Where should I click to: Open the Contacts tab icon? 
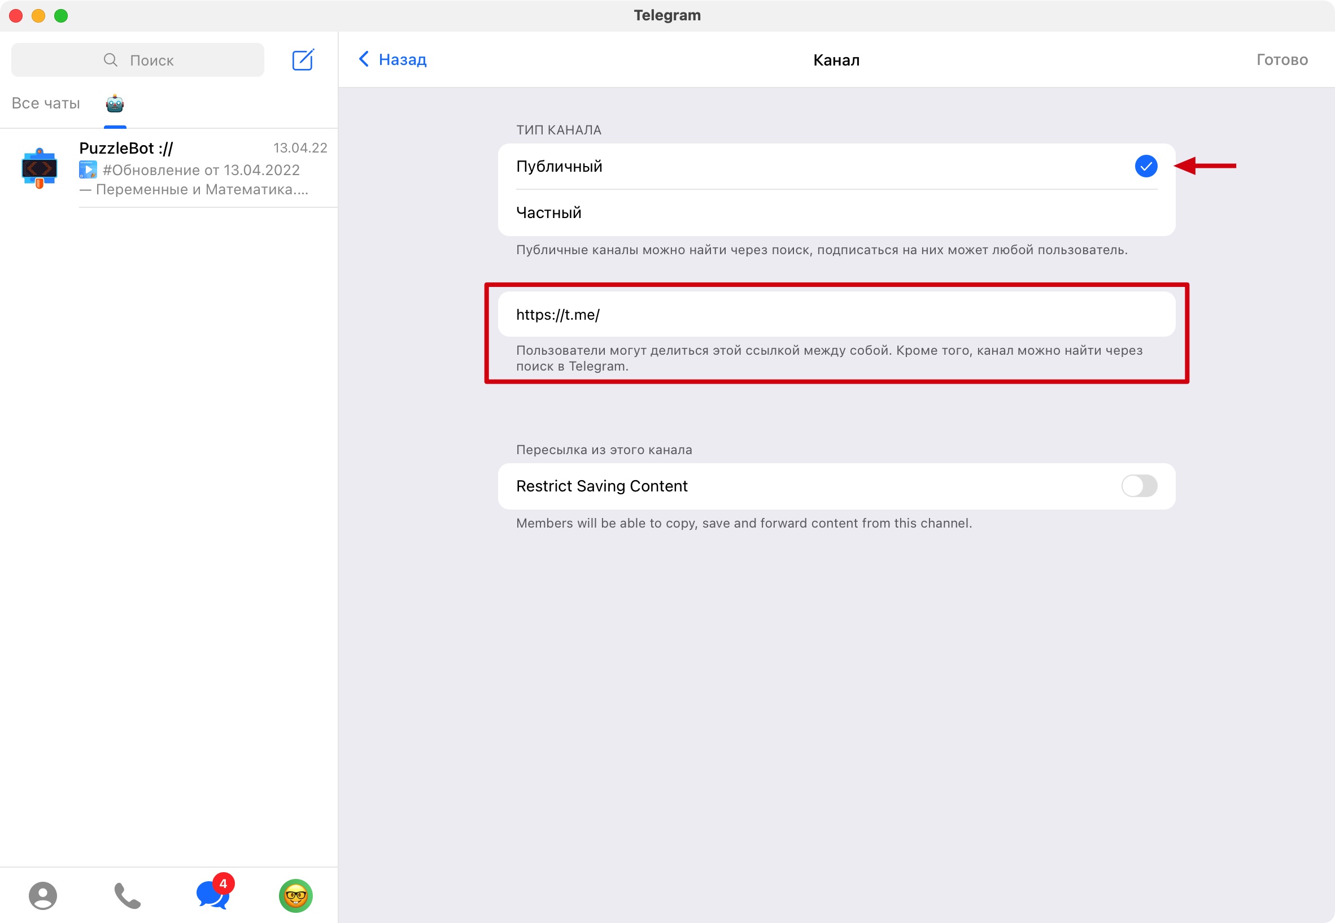point(43,895)
